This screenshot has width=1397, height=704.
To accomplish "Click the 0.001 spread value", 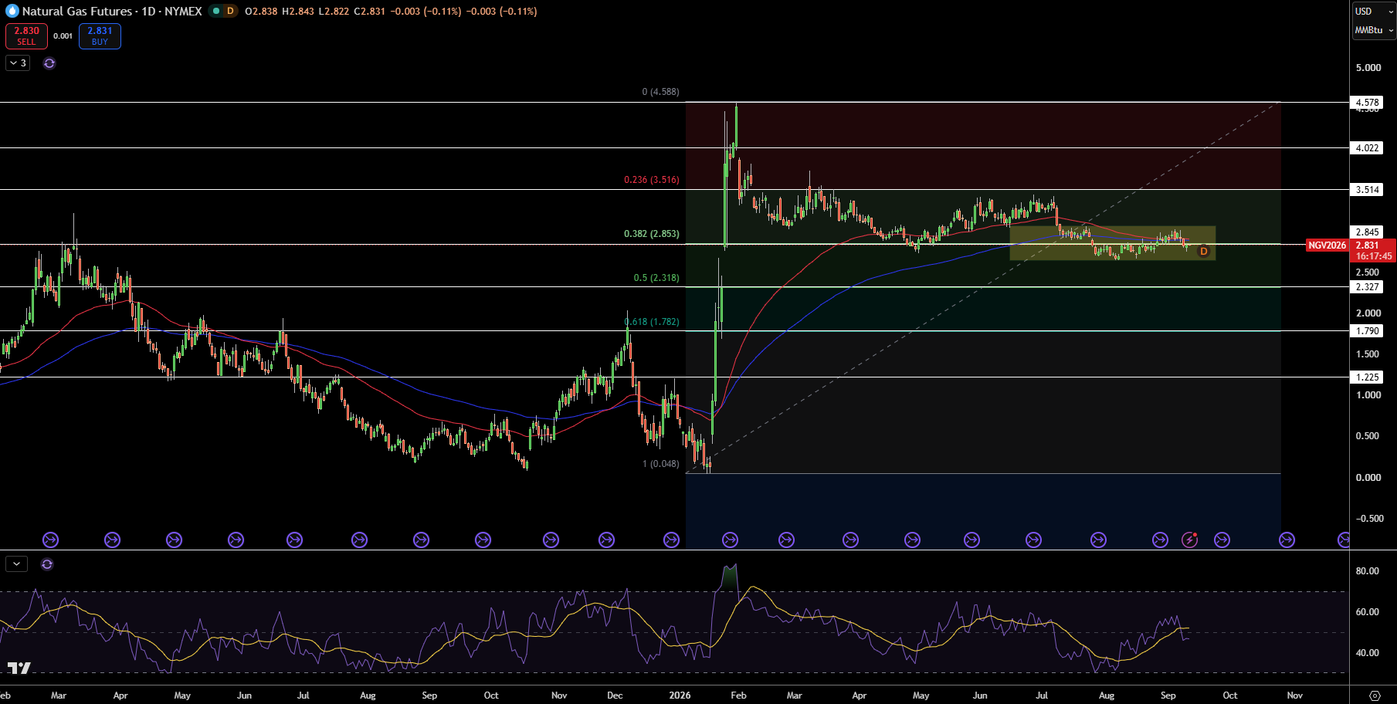I will coord(63,36).
